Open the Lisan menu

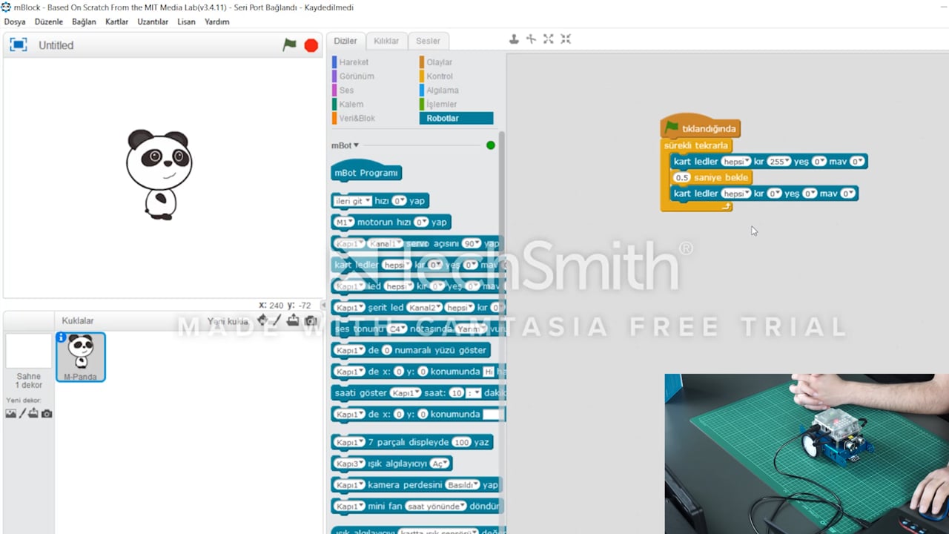[186, 22]
